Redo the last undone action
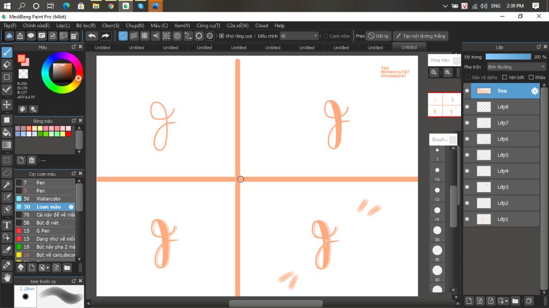This screenshot has width=549, height=308. coord(105,36)
